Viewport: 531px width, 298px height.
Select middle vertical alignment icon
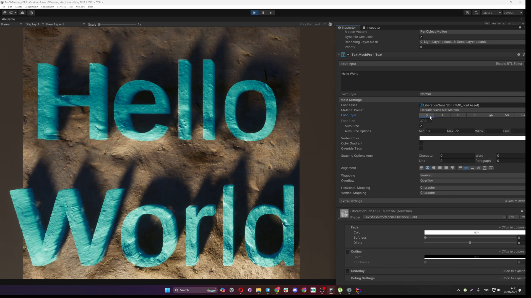466,168
